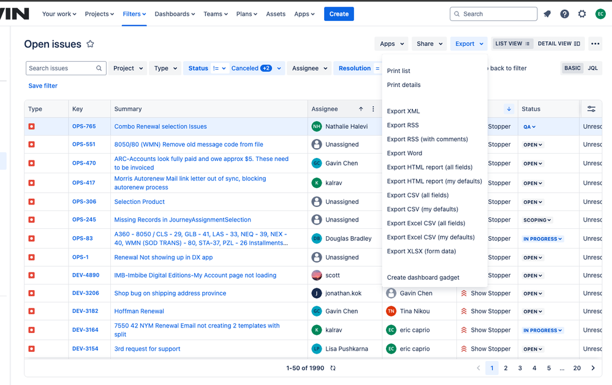Jump to results page 20
612x385 pixels.
coord(577,368)
